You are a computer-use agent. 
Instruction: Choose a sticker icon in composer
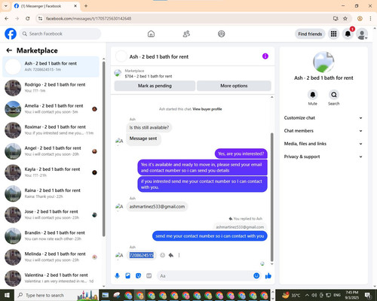[138, 276]
